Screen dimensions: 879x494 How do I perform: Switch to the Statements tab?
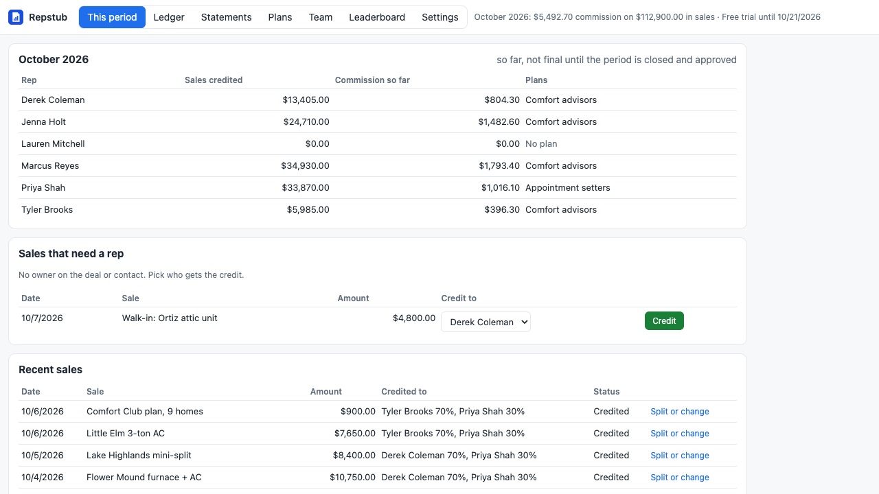[226, 17]
